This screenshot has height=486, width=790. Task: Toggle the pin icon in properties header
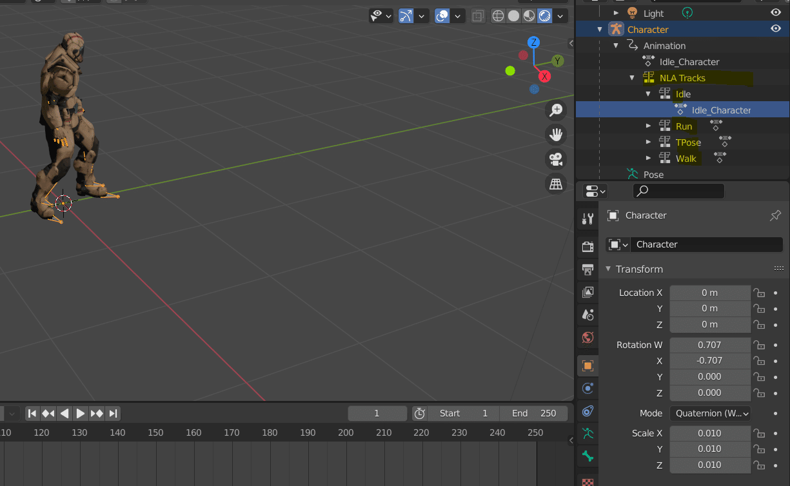pyautogui.click(x=775, y=216)
